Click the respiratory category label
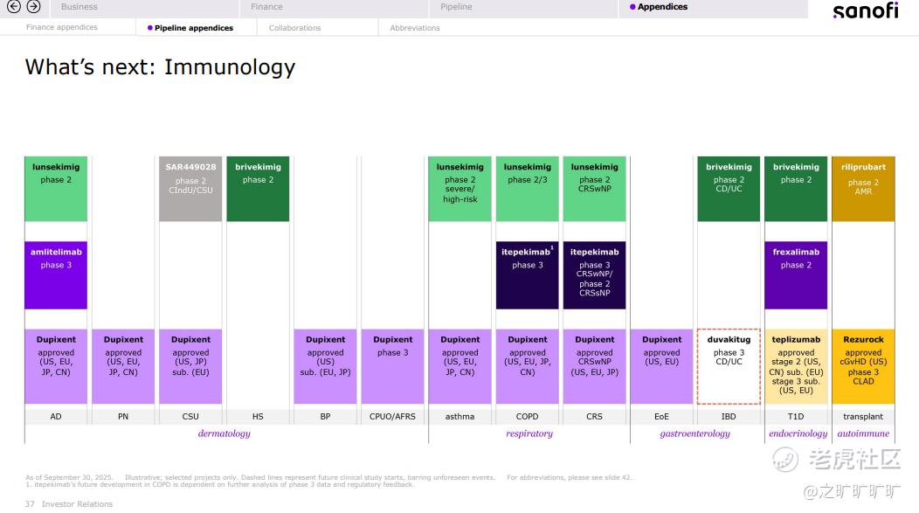The image size is (919, 513). [x=529, y=433]
